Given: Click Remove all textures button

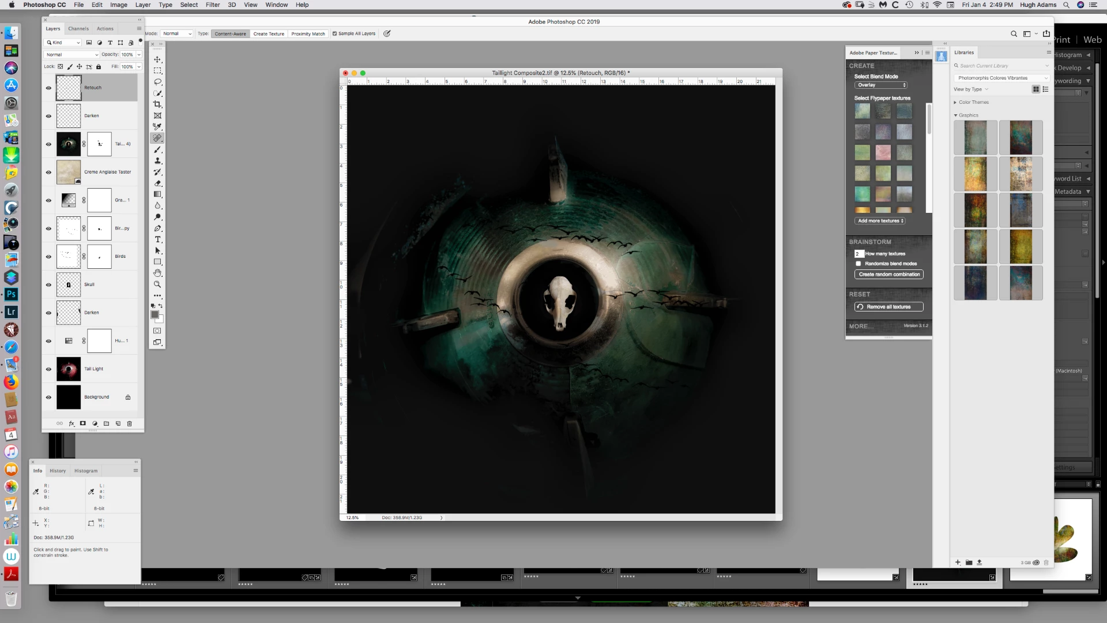Looking at the screenshot, I should pyautogui.click(x=888, y=307).
